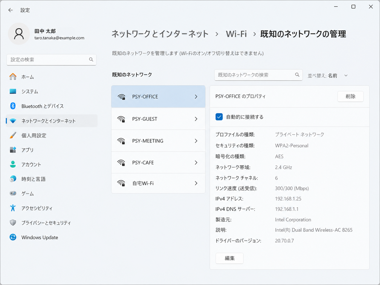The width and height of the screenshot is (380, 285).
Task: Go to Wi-Fi in the breadcrumb
Action: point(236,34)
